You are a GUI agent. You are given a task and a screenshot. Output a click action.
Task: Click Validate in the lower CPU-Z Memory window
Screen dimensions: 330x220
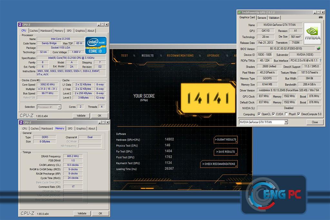pos(82,213)
